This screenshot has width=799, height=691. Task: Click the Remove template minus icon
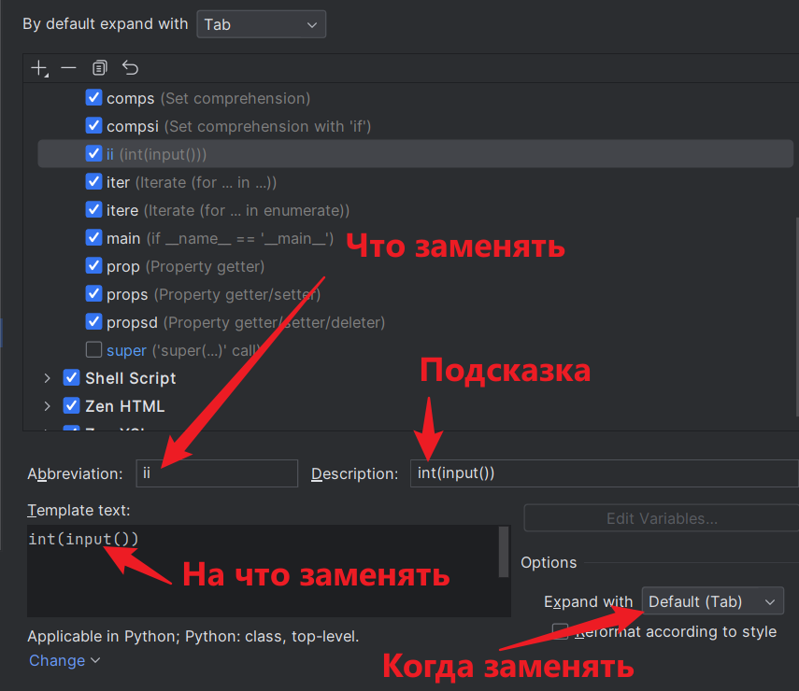[x=68, y=68]
